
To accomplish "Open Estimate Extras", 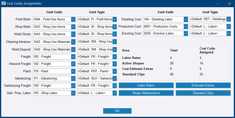I will coord(203,85).
